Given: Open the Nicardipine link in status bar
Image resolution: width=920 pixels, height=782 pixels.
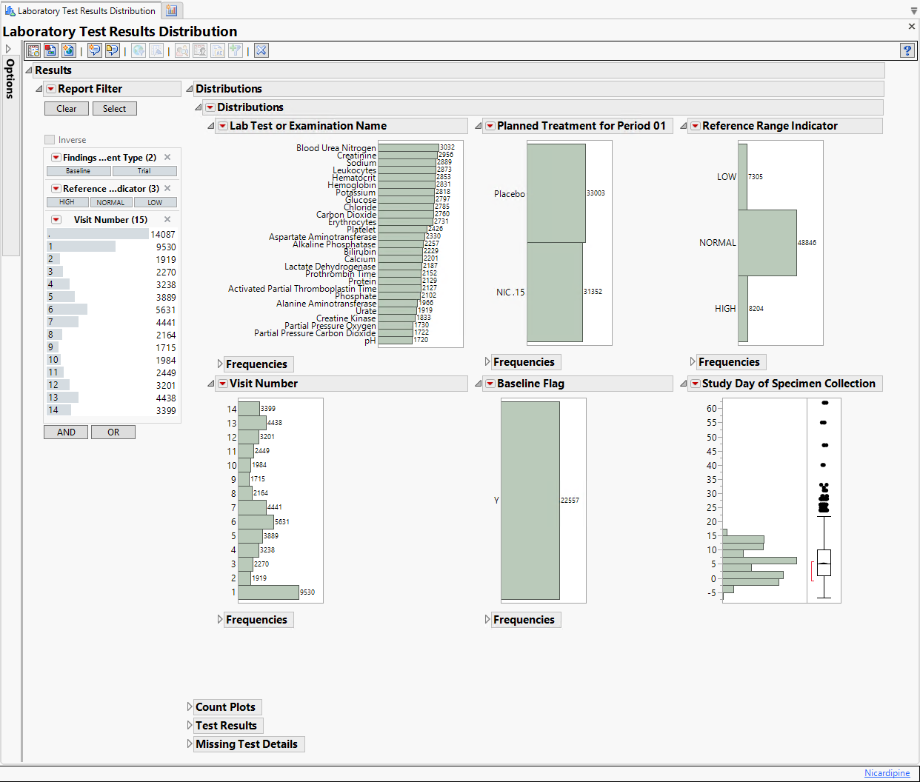Looking at the screenshot, I should pos(887,773).
